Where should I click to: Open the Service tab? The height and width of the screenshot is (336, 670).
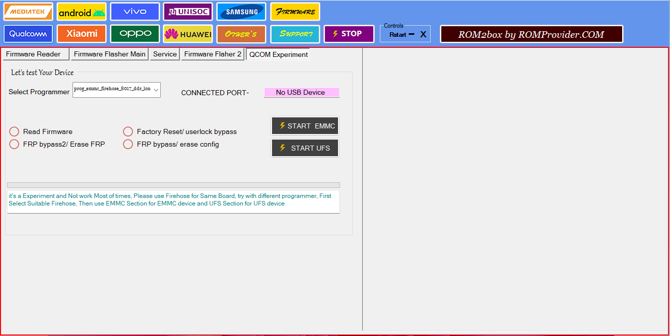[x=164, y=53]
